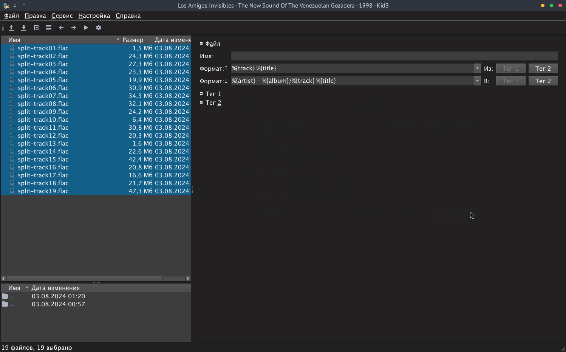The height and width of the screenshot is (352, 566).
Task: Go to previous file using left arrow
Action: 61,28
